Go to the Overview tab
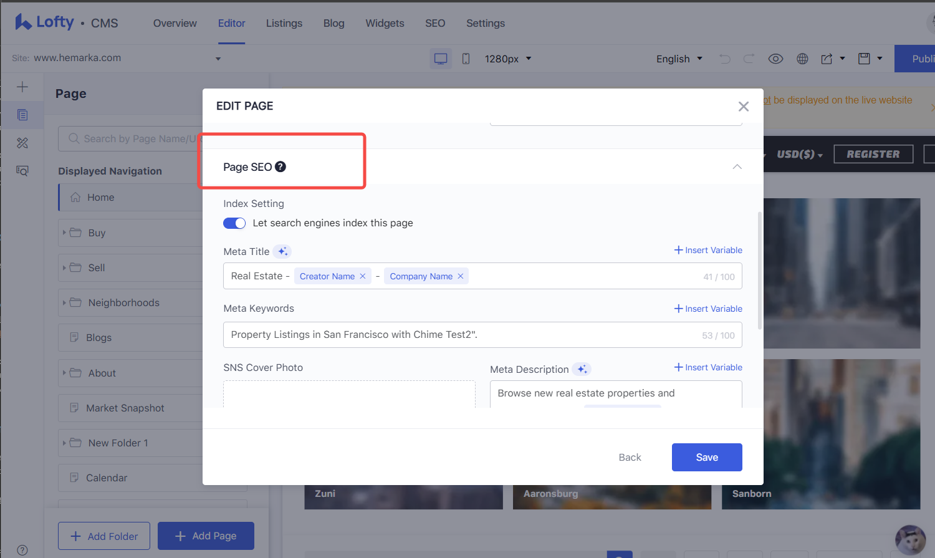 pos(175,23)
